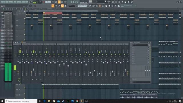Open the pattern selector Парт.к Snare
This screenshot has height=103, width=183.
point(82,6)
